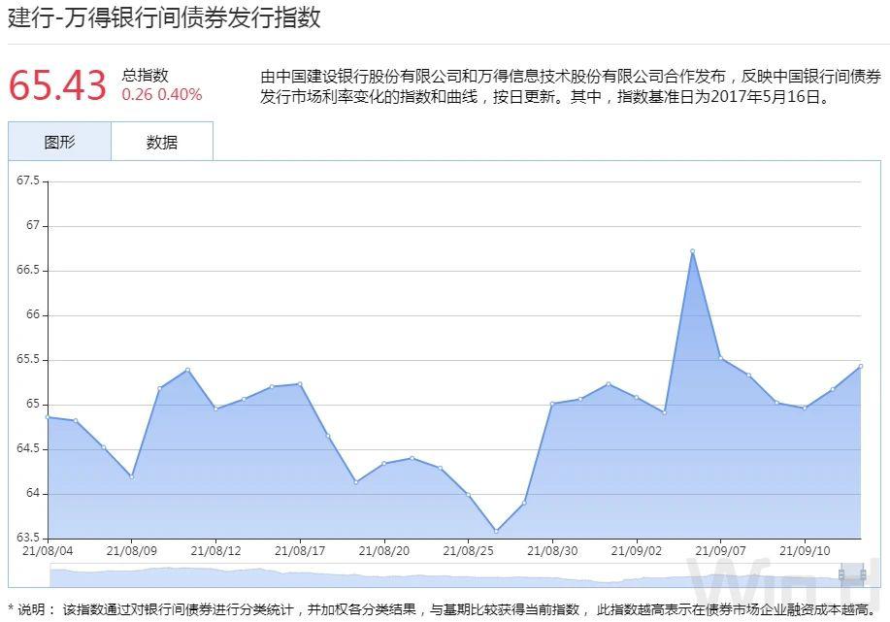
Task: Click the x-axis label 21/08/30
Action: point(552,550)
